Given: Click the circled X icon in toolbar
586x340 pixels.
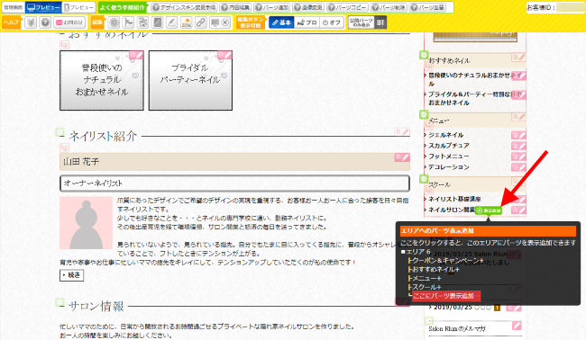Looking at the screenshot, I should (225, 22).
